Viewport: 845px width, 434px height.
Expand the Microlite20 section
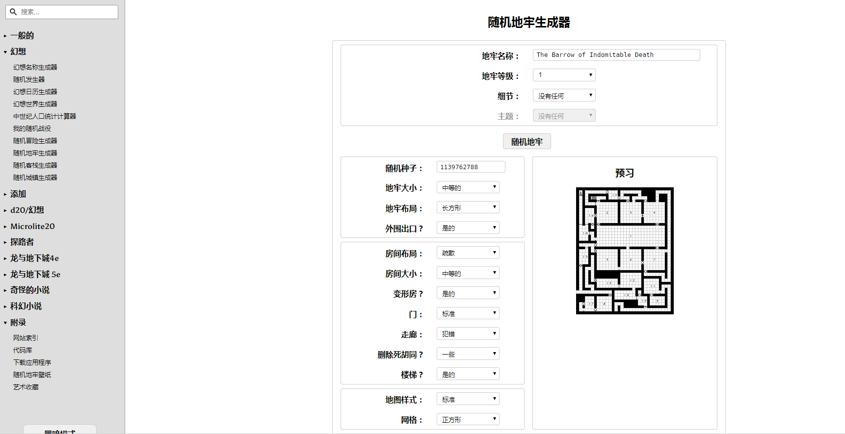[32, 226]
